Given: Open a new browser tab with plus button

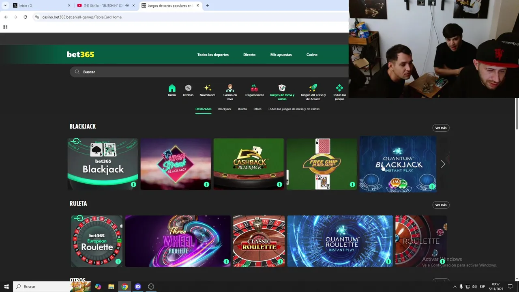Looking at the screenshot, I should 208,6.
